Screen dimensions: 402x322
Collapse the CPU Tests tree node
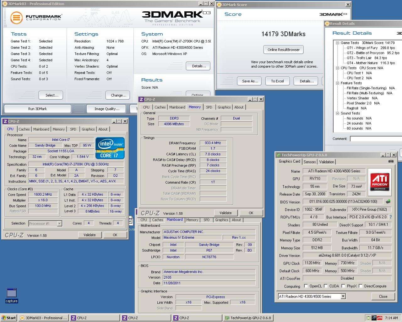pyautogui.click(x=338, y=68)
